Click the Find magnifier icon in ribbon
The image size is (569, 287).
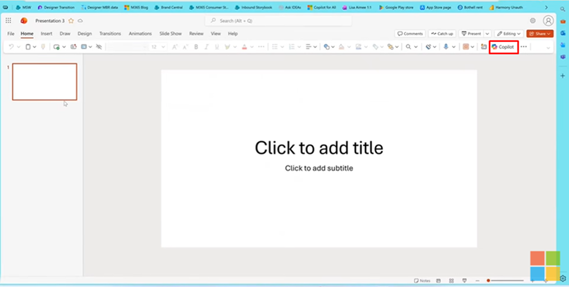click(x=408, y=47)
